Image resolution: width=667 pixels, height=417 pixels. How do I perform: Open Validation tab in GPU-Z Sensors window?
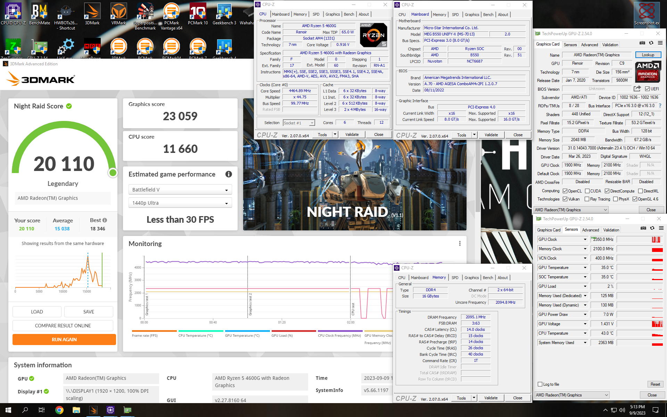tap(611, 230)
